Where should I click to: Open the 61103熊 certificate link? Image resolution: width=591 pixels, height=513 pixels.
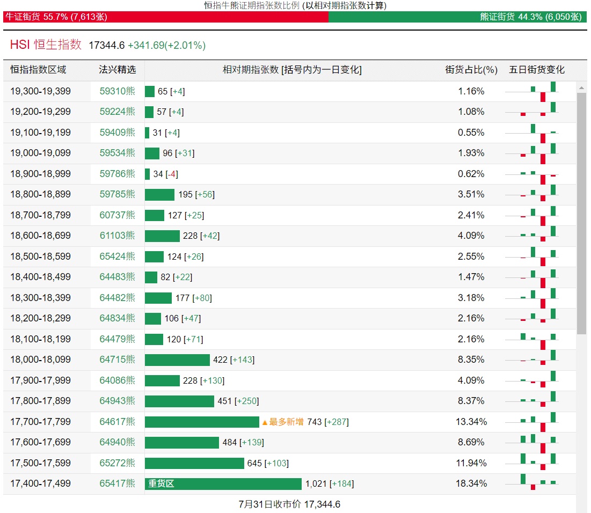[117, 236]
